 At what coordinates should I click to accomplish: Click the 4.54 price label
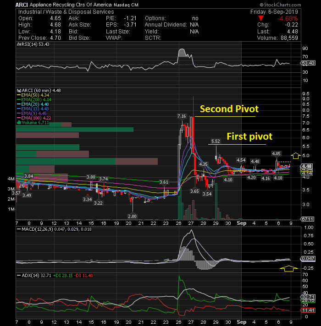(241, 160)
